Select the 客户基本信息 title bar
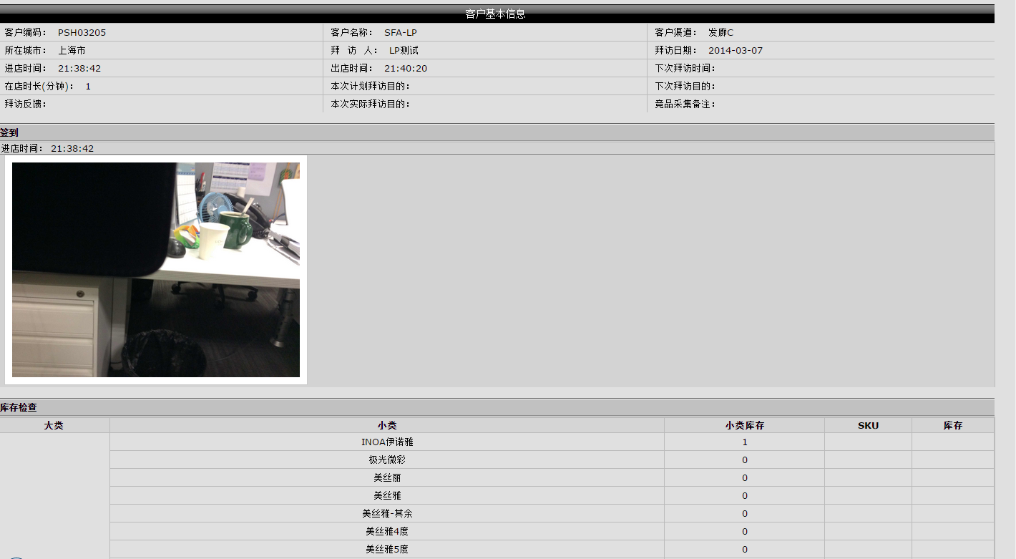The image size is (1016, 559). click(x=495, y=14)
